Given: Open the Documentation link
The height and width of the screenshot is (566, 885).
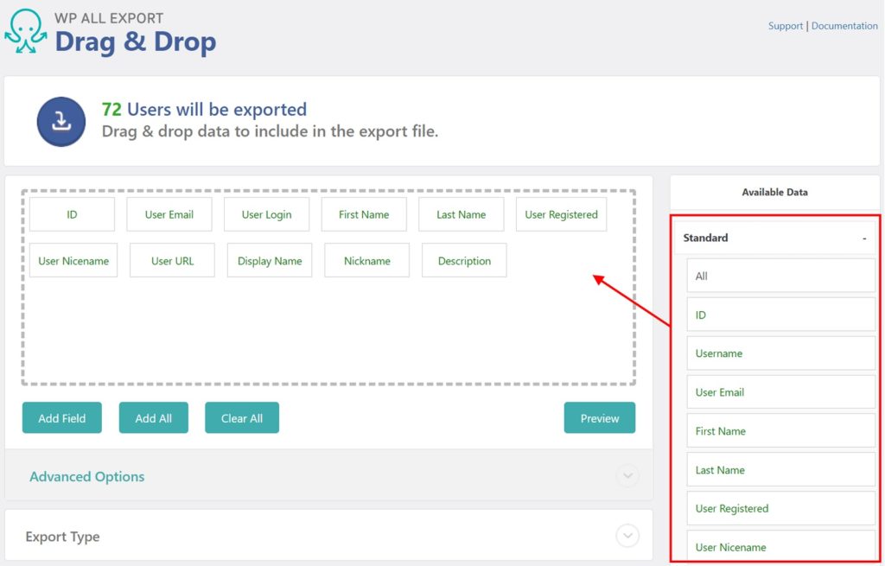Looking at the screenshot, I should click(x=844, y=25).
